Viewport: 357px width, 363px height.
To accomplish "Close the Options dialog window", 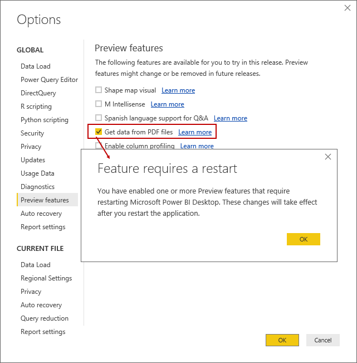I will coord(348,7).
